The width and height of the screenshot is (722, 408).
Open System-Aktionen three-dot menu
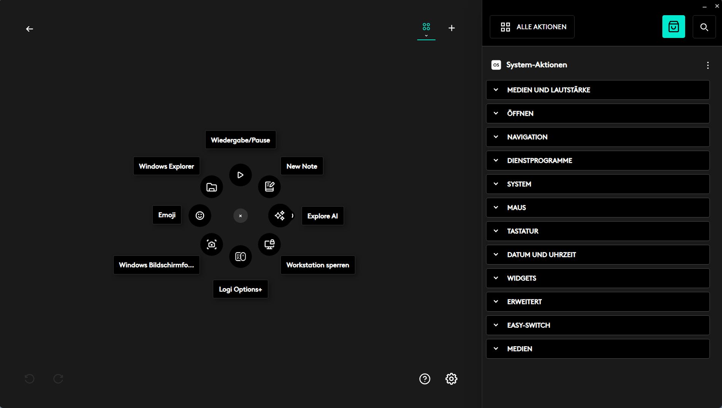point(708,65)
